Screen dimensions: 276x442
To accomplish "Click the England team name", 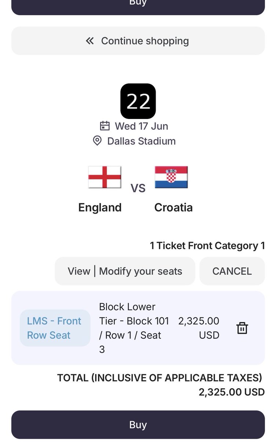I will click(x=100, y=207).
